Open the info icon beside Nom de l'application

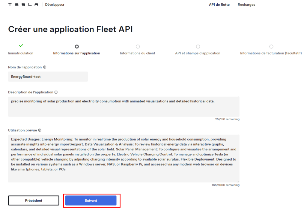(45, 67)
